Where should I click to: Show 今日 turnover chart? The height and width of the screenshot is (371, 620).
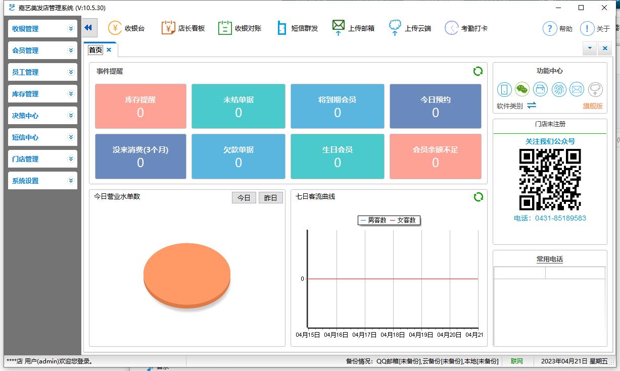point(244,198)
